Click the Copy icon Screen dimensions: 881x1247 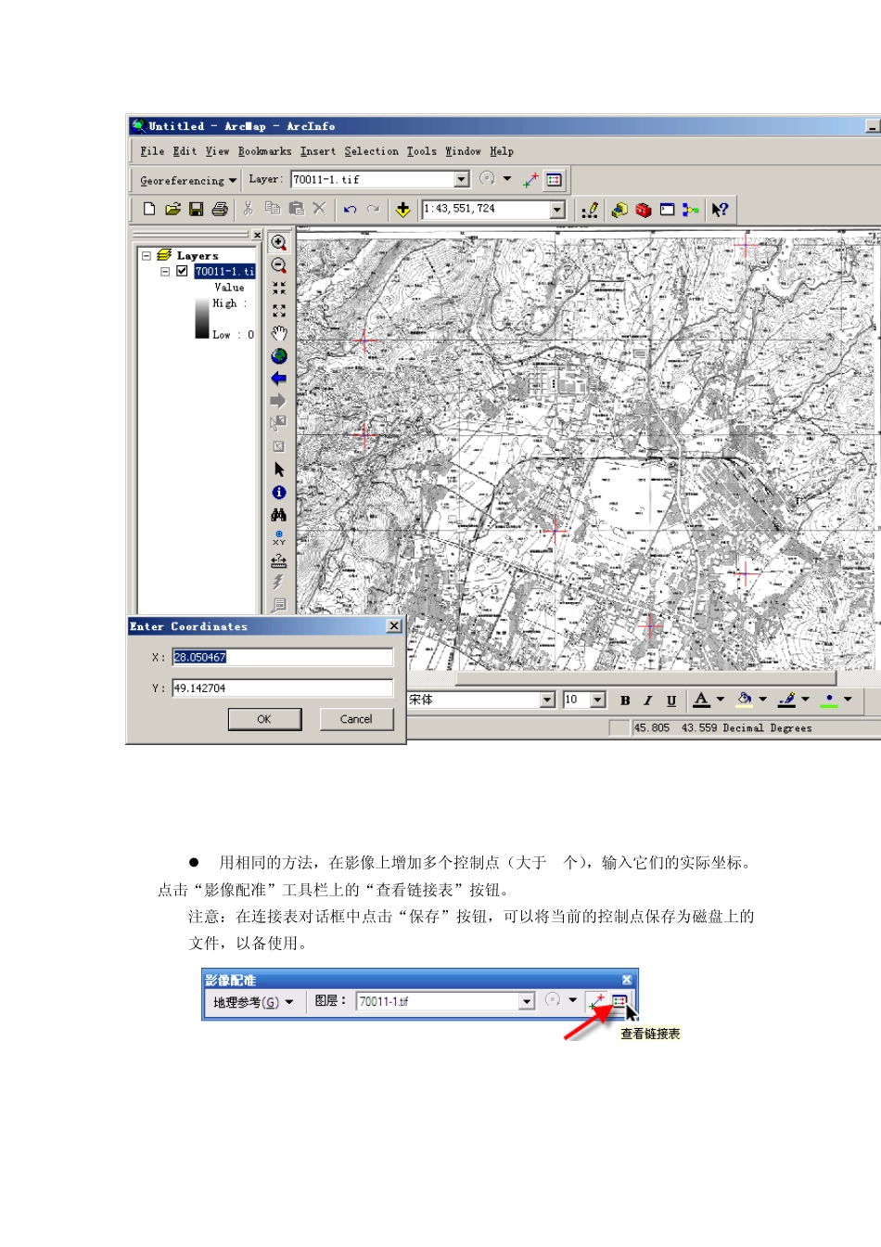coord(273,209)
